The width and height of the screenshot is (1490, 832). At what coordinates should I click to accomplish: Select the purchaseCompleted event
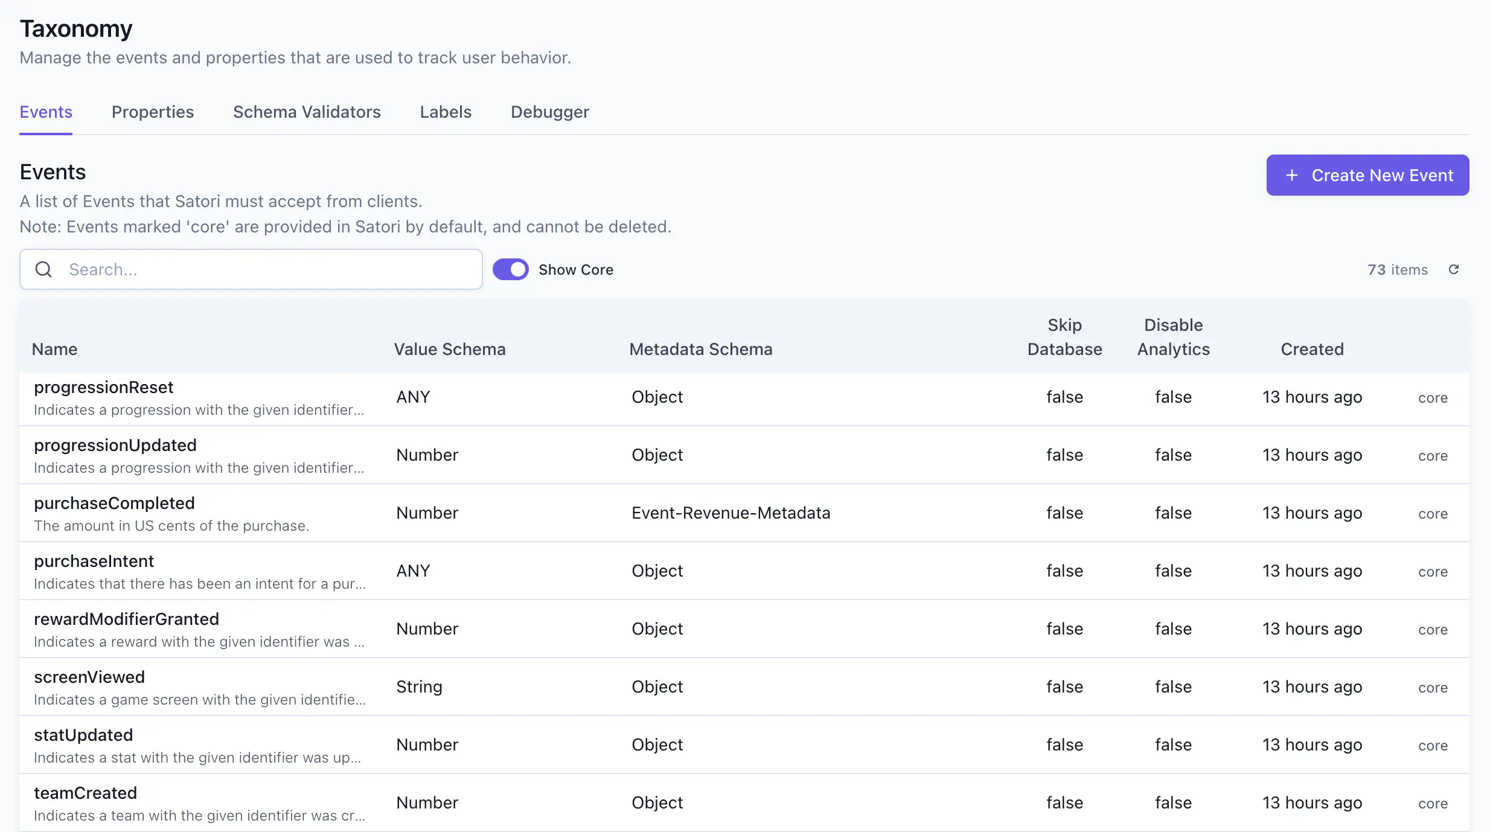(114, 503)
